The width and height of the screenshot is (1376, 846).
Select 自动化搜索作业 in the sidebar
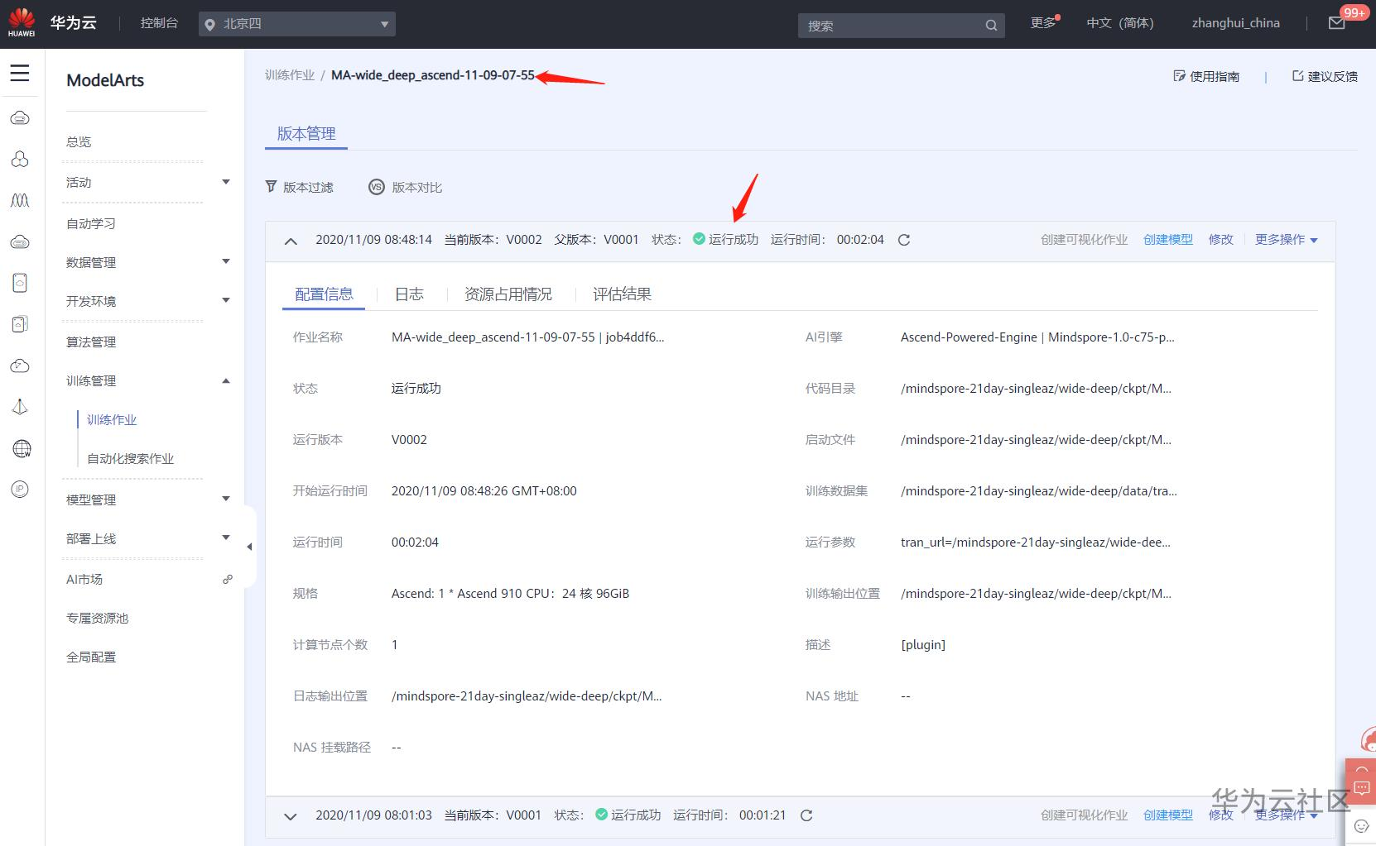(x=130, y=459)
